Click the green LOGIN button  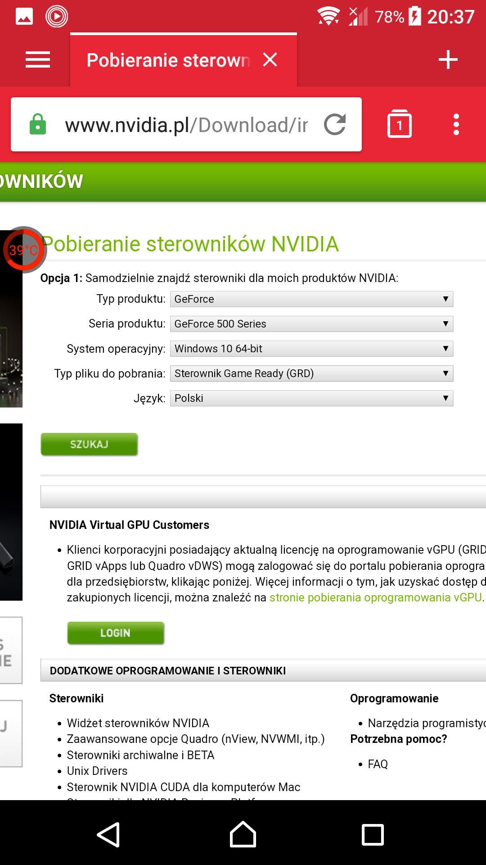pyautogui.click(x=116, y=633)
